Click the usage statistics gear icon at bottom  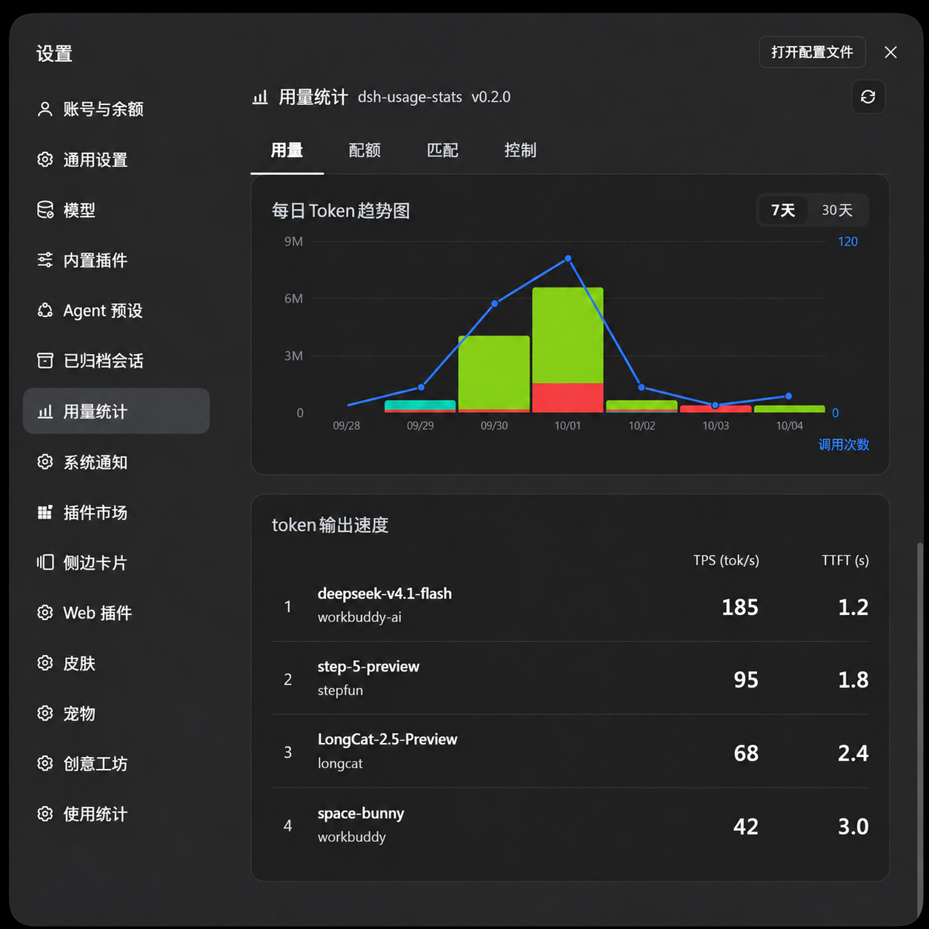click(x=45, y=813)
